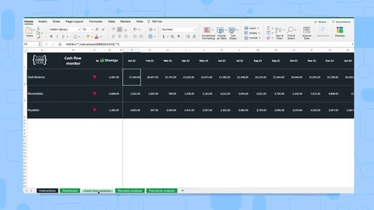Toggle center text alignment

tap(119, 36)
